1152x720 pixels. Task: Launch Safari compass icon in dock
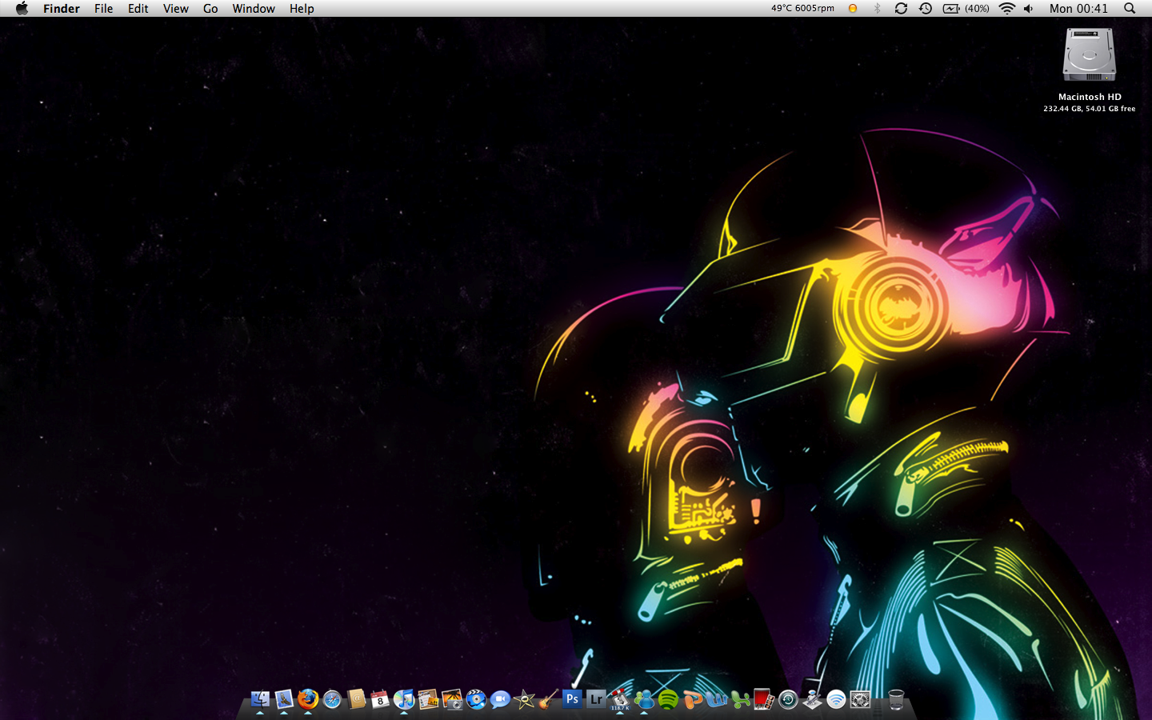pyautogui.click(x=332, y=699)
